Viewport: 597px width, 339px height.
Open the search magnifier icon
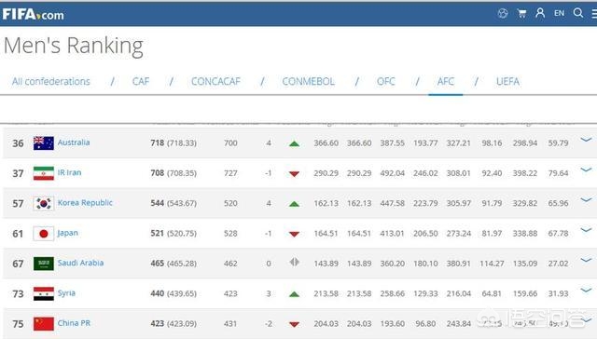click(578, 13)
